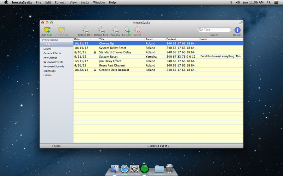The height and width of the screenshot is (176, 283).
Task: Sort the table by Brand column header
Action: (155, 39)
